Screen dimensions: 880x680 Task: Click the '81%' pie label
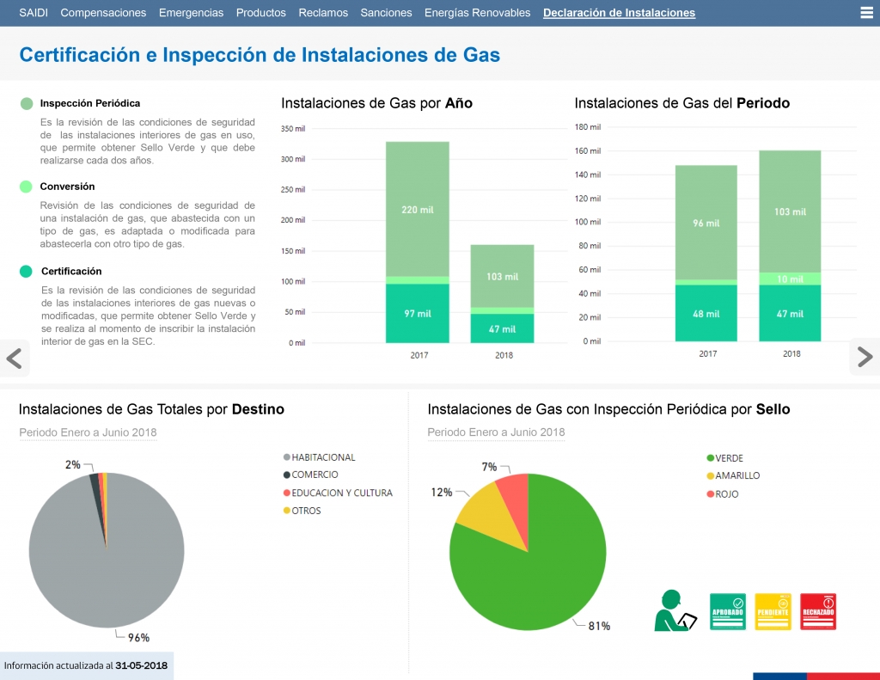tap(599, 626)
